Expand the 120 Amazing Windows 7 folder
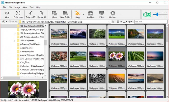The height and width of the screenshot is (102, 169). pos(15,33)
